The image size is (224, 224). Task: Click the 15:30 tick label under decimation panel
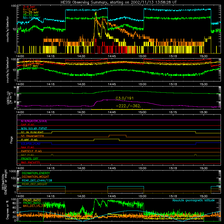coord(204,196)
